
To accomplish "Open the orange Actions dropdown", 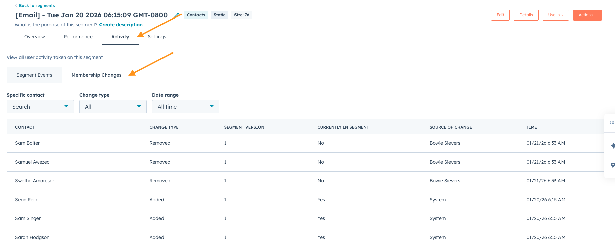I will pyautogui.click(x=587, y=15).
